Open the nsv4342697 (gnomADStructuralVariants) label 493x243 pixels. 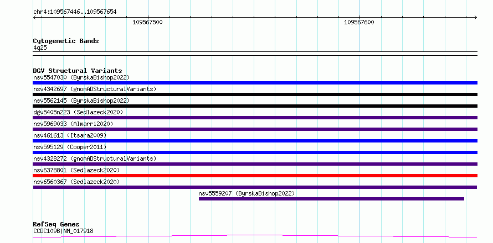[x=95, y=89]
